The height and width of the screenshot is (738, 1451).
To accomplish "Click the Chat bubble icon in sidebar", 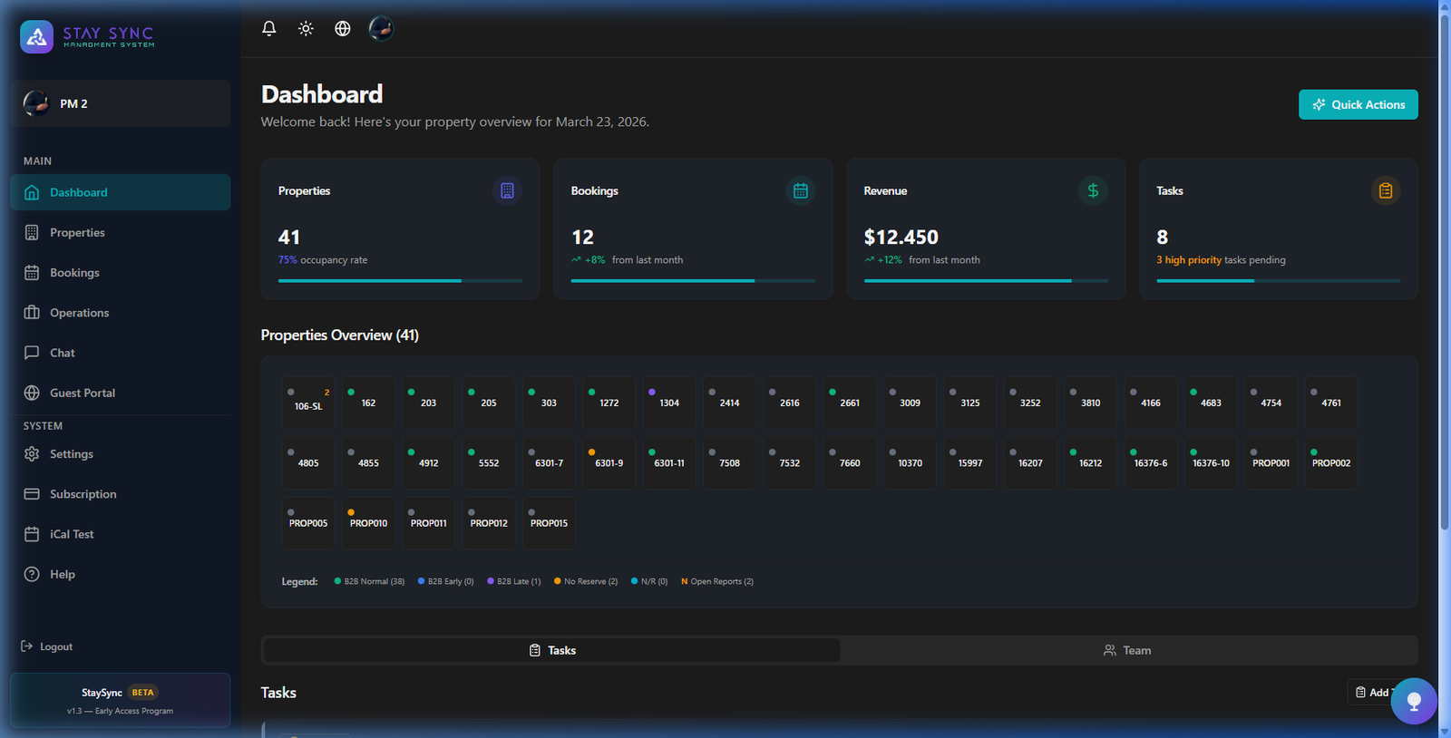I will click(32, 353).
